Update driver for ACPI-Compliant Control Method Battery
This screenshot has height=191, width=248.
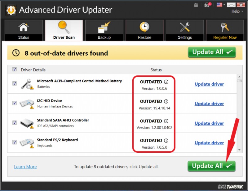pos(209,84)
